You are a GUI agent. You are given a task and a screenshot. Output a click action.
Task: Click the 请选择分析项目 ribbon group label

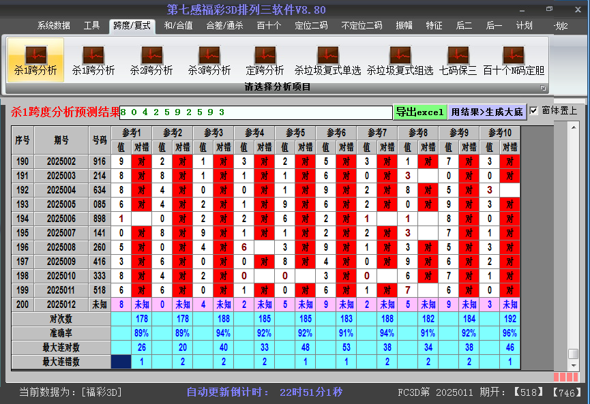(278, 87)
